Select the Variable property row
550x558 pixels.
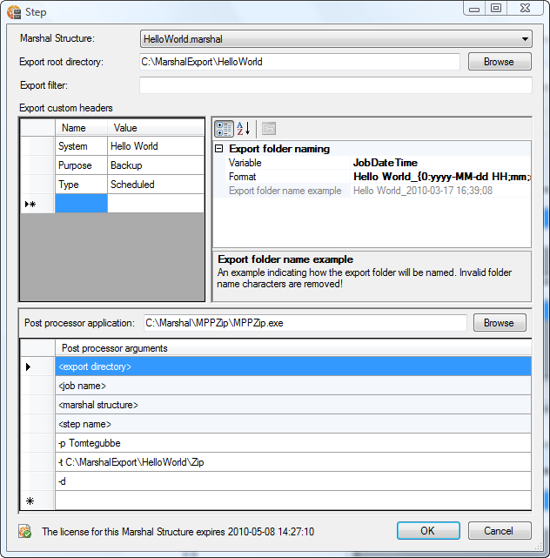point(372,163)
